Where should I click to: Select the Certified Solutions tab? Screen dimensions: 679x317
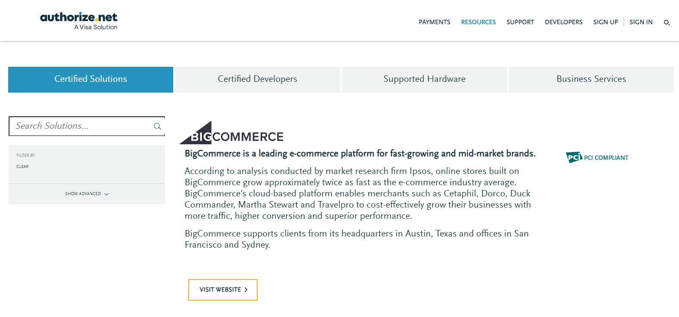click(x=90, y=79)
